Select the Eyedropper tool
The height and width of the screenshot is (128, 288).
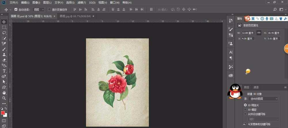click(x=4, y=44)
